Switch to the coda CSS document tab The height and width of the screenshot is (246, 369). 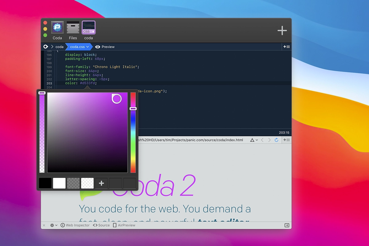89,28
